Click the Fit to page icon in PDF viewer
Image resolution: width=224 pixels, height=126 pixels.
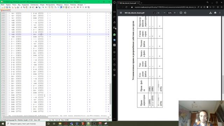click(181, 13)
